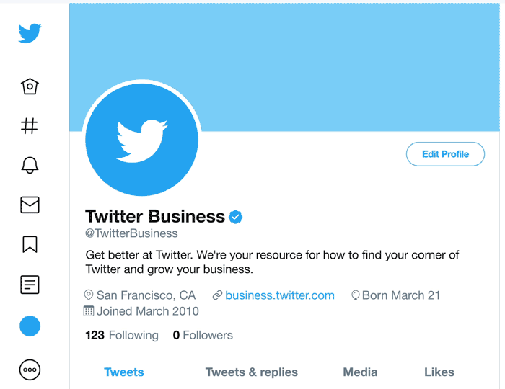Open the business.twitter.com link

[x=280, y=295]
